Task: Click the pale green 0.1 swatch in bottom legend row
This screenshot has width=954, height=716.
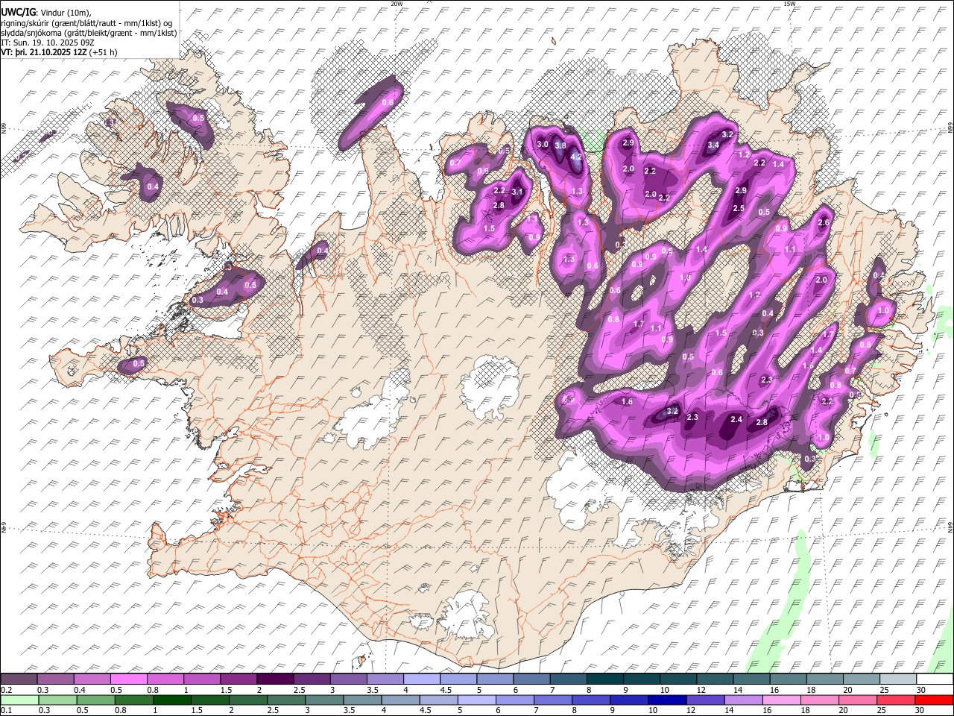Action: tap(19, 700)
